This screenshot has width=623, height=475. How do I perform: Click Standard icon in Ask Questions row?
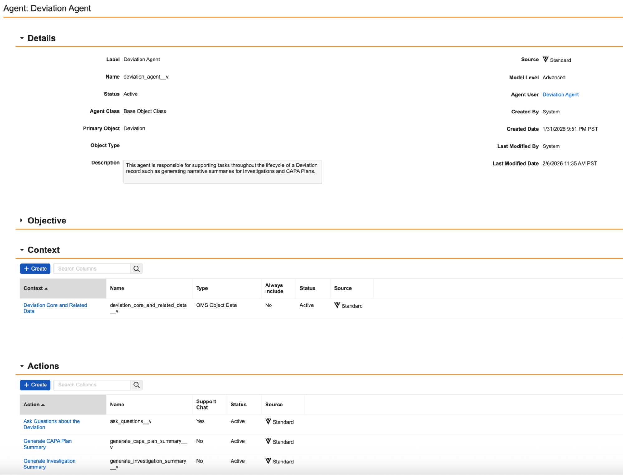[x=268, y=421]
